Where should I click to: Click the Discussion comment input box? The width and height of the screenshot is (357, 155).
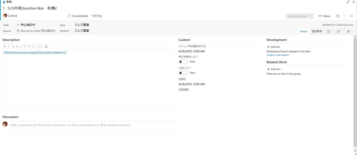click(92, 128)
